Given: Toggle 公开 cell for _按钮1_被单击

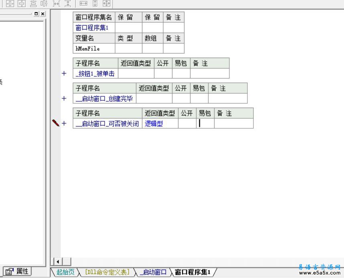Looking at the screenshot, I should (x=163, y=74).
